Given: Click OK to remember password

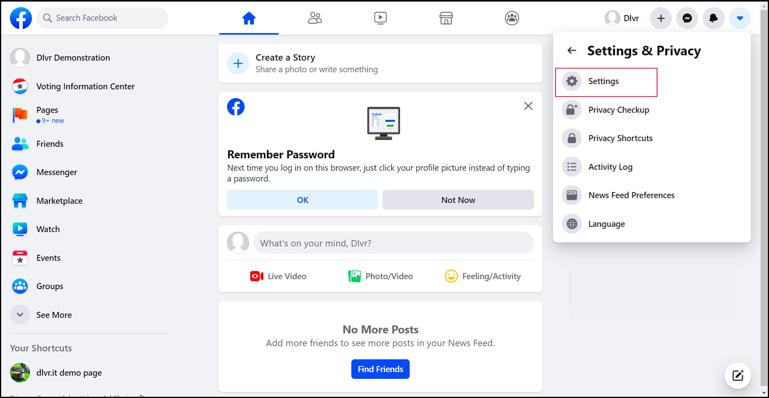Looking at the screenshot, I should [x=303, y=200].
